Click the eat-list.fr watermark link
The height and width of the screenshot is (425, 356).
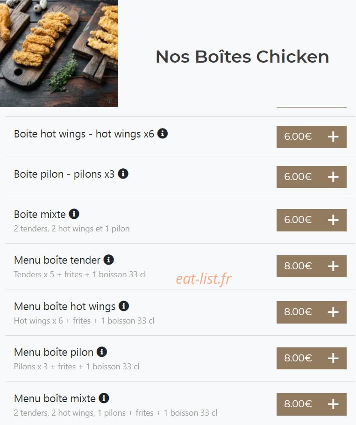(x=204, y=279)
